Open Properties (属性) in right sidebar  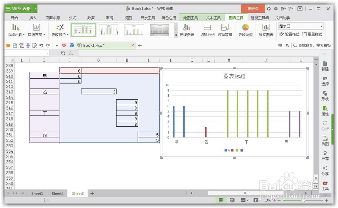325,111
